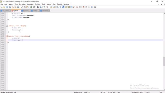
Task: Open the View menu
Action: [16, 4]
